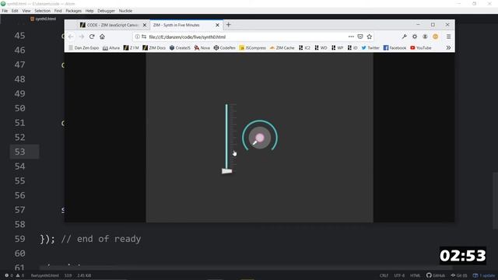Open Atom Help menu
Image resolution: width=498 pixels, height=280 pixels.
click(x=89, y=11)
